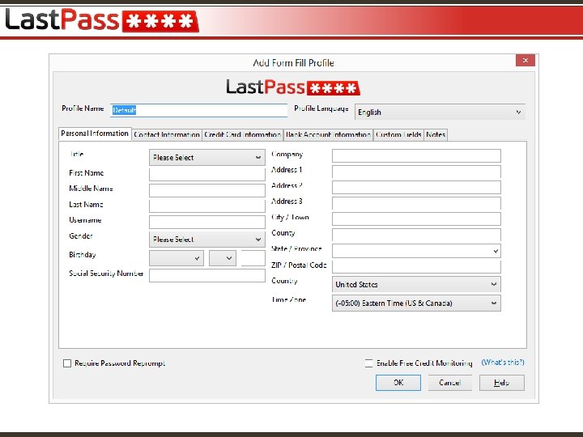Click the Last Name input field
This screenshot has width=583, height=437.
(x=206, y=206)
